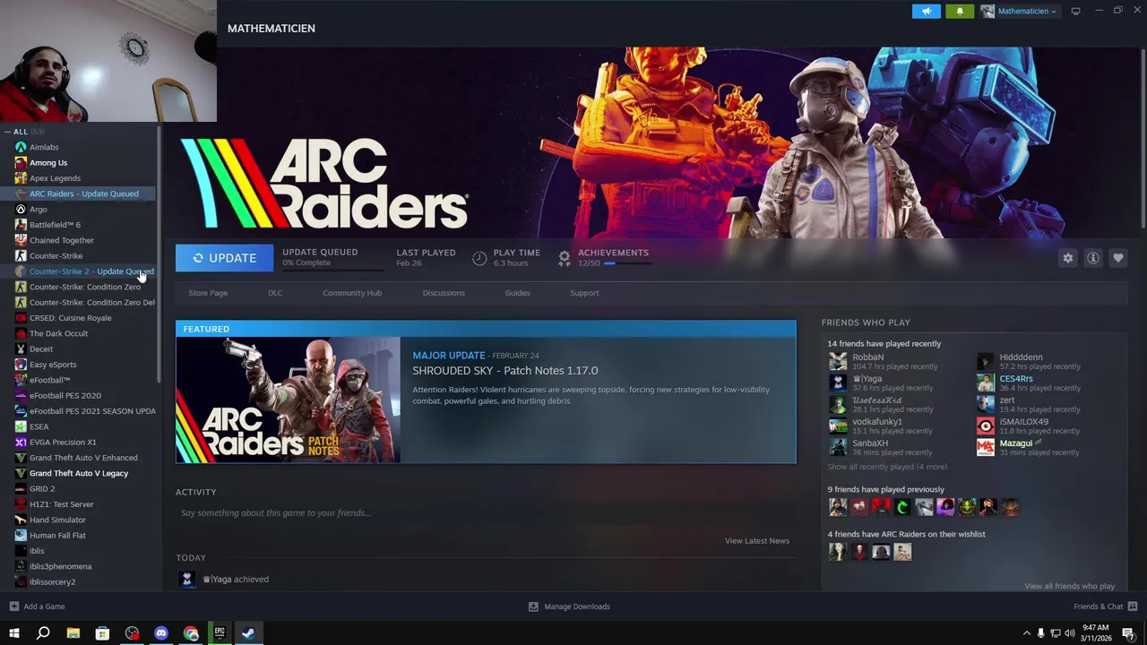The width and height of the screenshot is (1147, 645).
Task: Select GRID 2 in library
Action: point(42,488)
